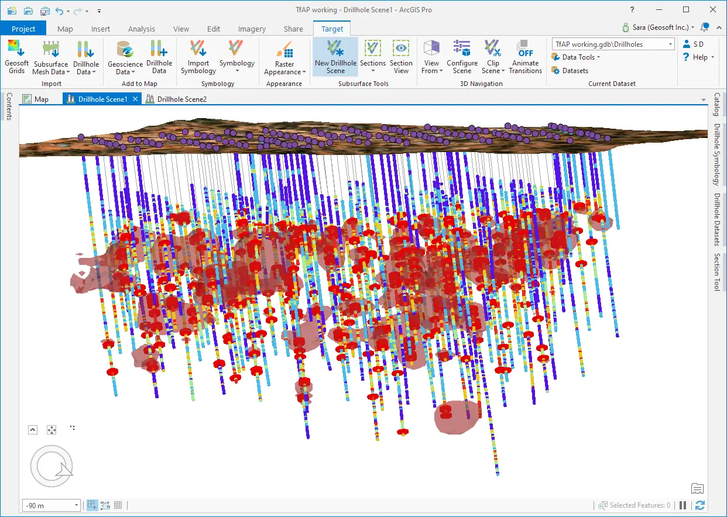Toggle the snapping icon in status bar
Image resolution: width=727 pixels, height=517 pixels.
point(92,505)
